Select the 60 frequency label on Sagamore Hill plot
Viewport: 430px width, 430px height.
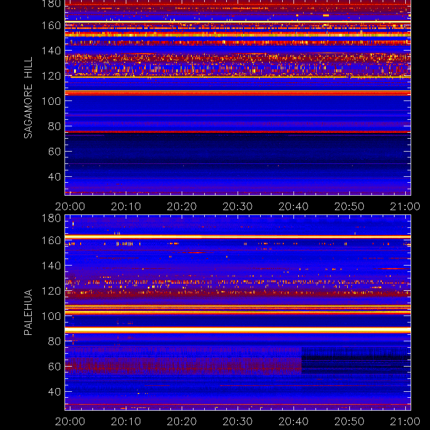54,152
